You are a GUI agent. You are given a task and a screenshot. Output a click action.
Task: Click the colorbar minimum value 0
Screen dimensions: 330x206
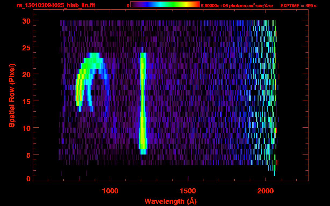pos(128,6)
